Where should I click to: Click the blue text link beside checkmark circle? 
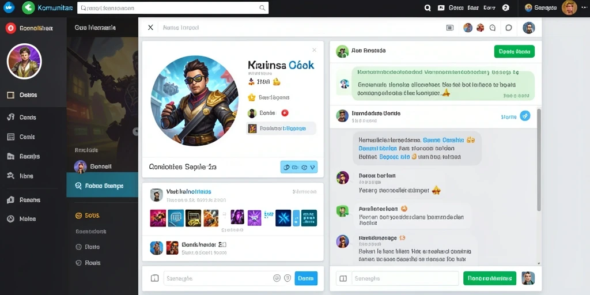click(509, 117)
